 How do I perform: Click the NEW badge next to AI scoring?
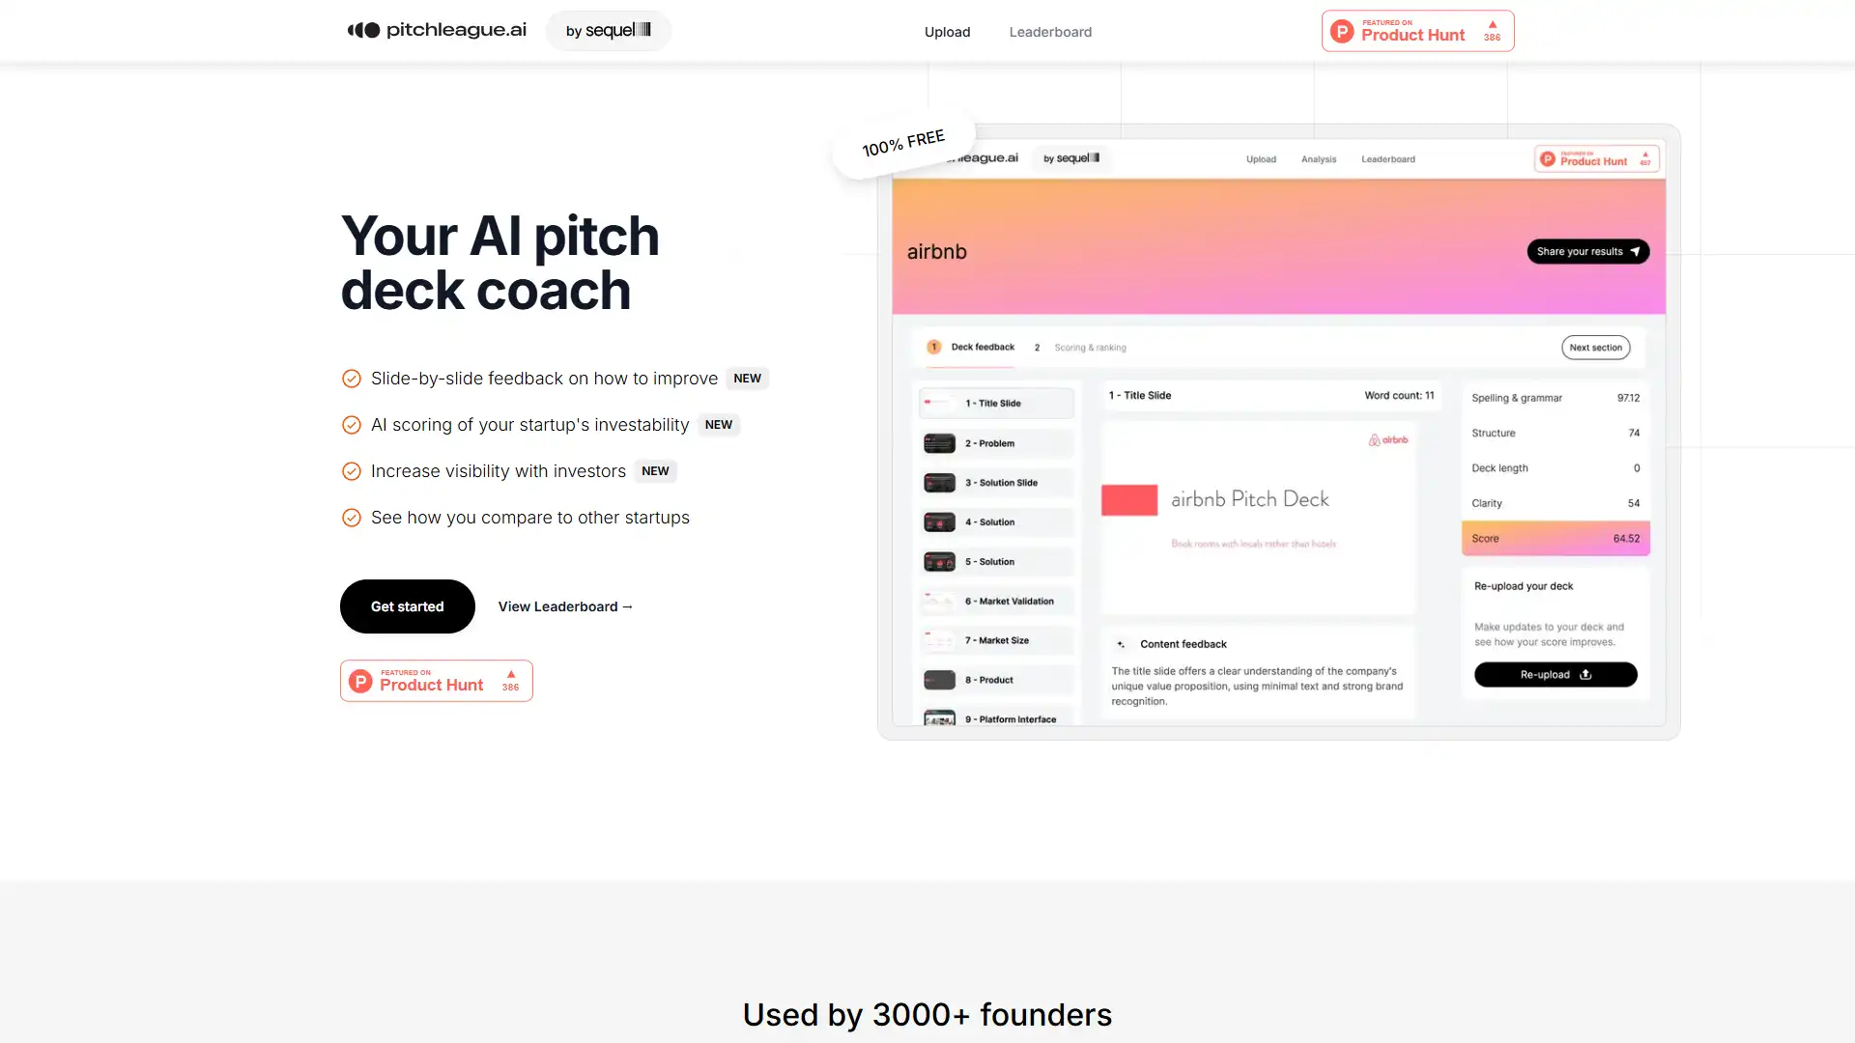(717, 424)
